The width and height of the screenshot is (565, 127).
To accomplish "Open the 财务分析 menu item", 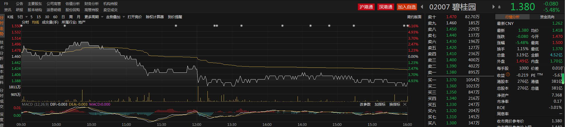I will tap(91, 4).
